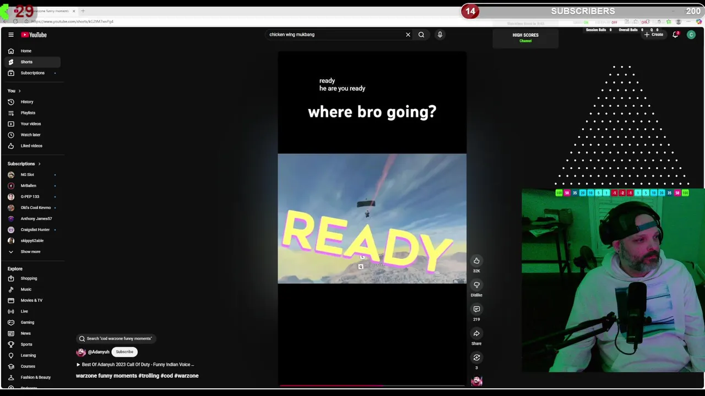Open News under Explore
Viewport: 705px width, 396px height.
[x=33, y=333]
